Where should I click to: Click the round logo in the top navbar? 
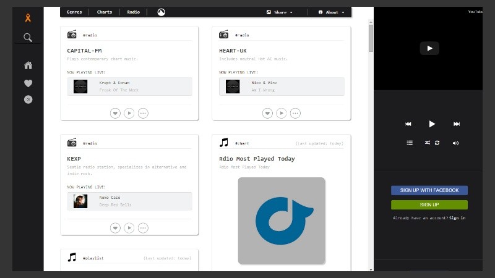pos(161,12)
